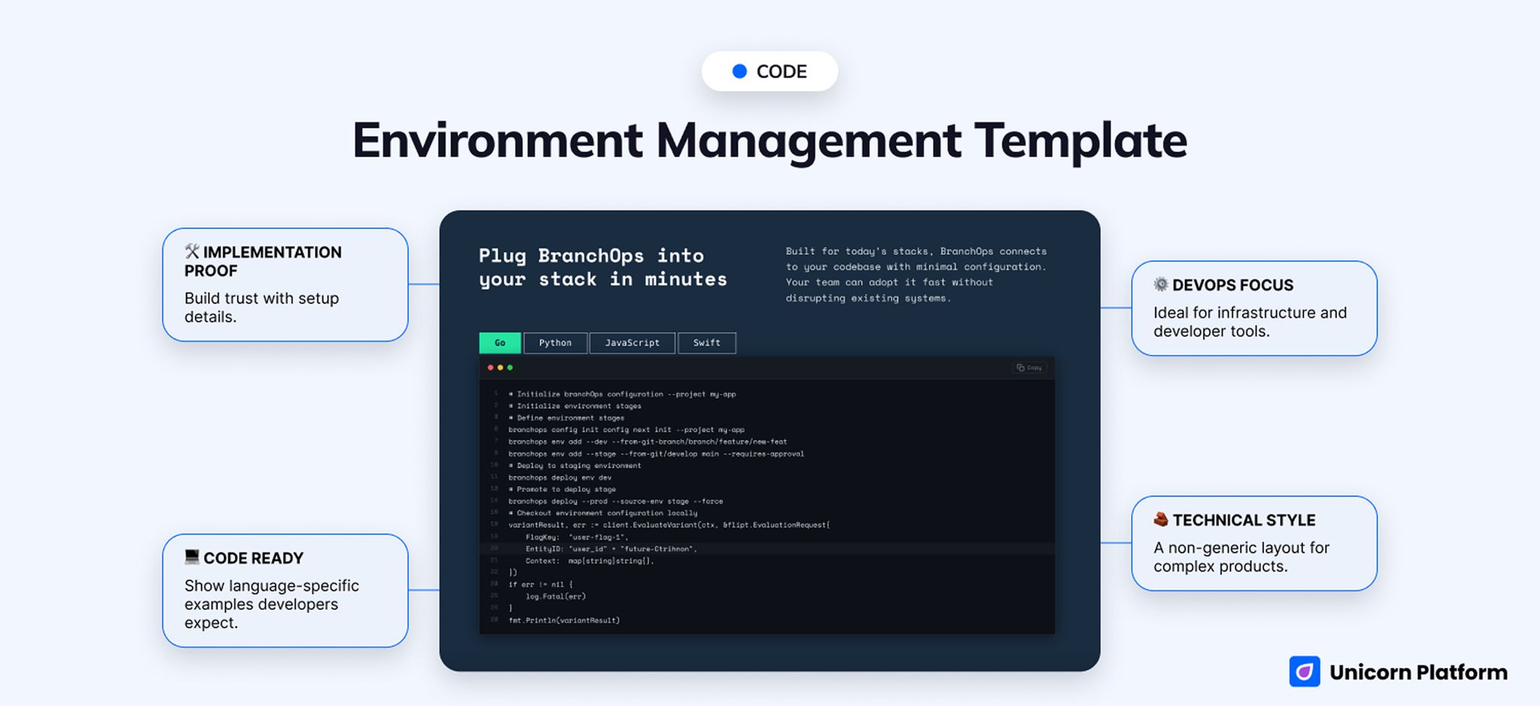The image size is (1540, 706).
Task: Click the green window dot in code editor
Action: (510, 368)
